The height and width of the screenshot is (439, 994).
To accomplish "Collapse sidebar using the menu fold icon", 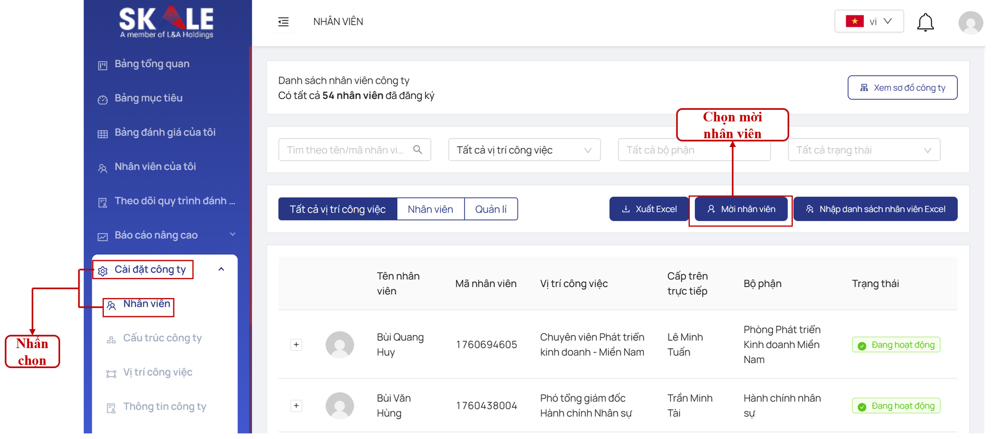I will (283, 22).
